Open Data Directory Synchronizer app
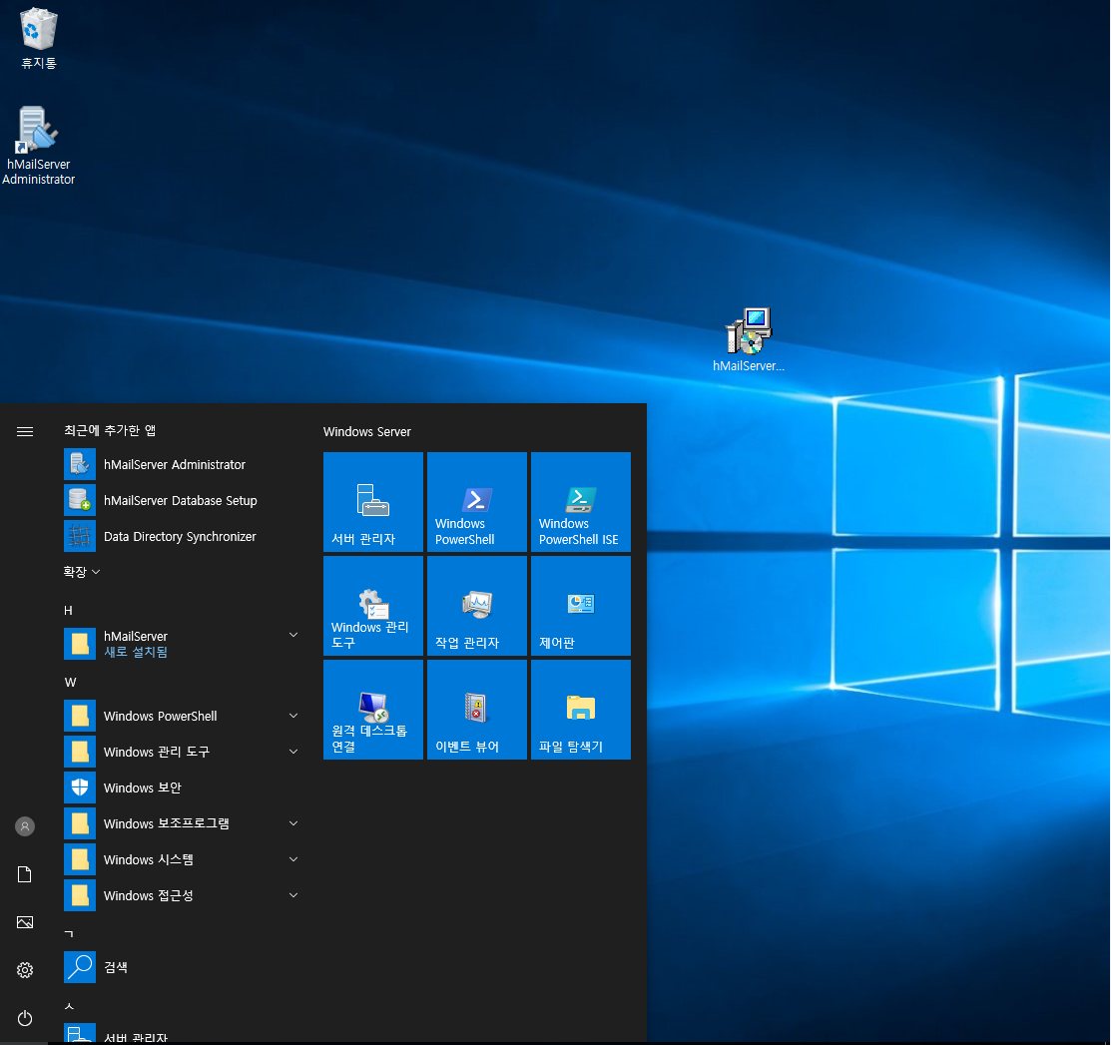 click(x=182, y=536)
